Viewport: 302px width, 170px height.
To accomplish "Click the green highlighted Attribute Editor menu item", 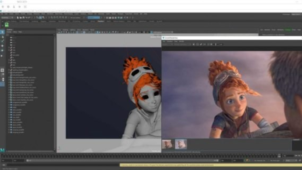I will click(288, 30).
